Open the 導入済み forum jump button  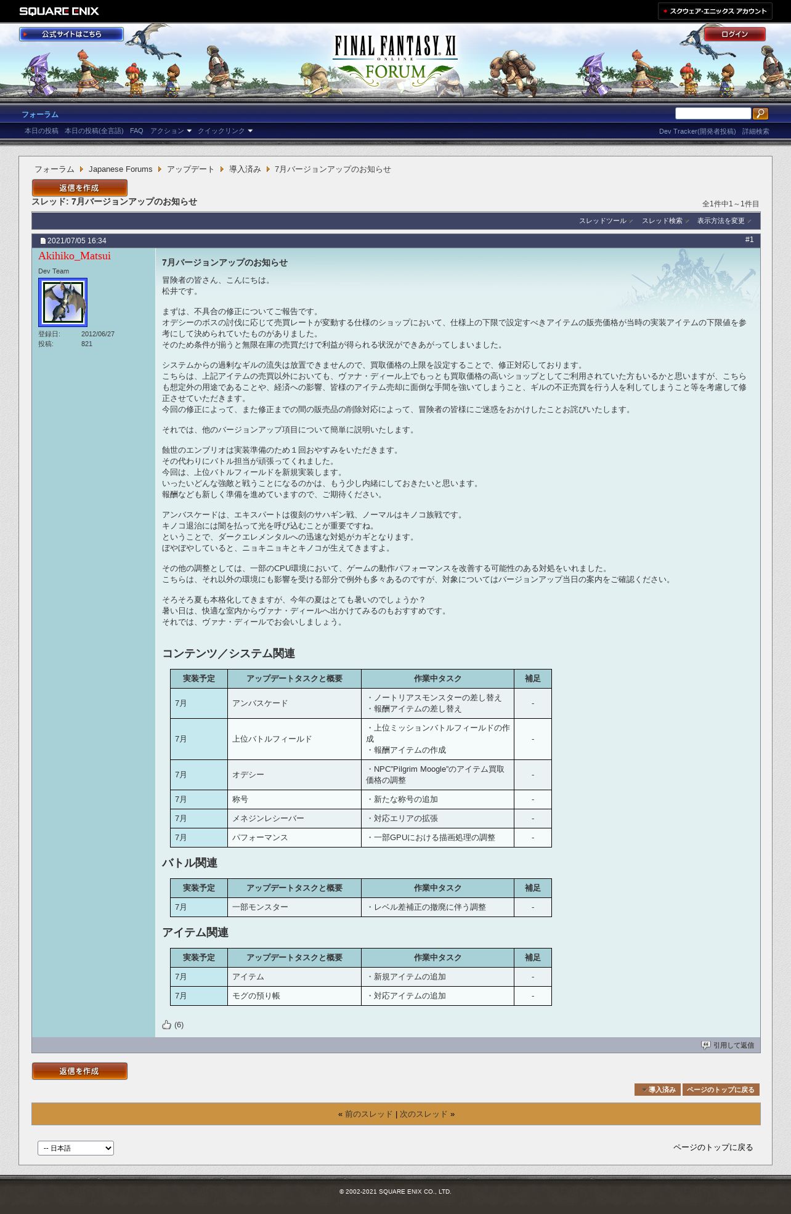657,1090
